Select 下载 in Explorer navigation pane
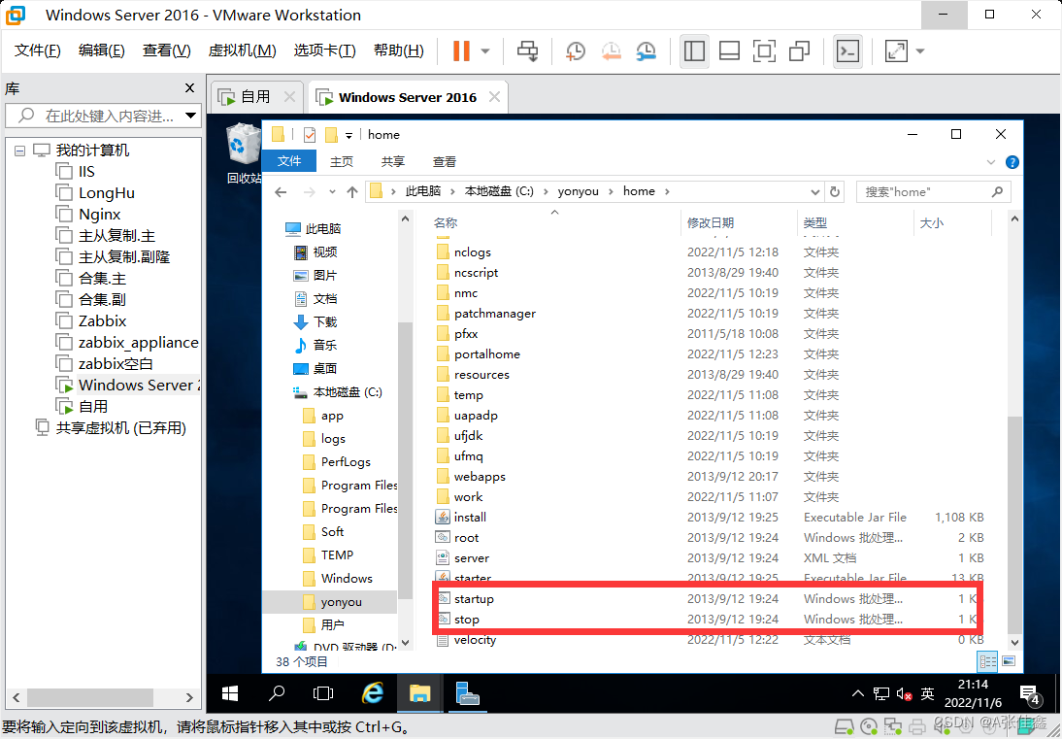Screen dimensions: 1062x739 point(325,322)
